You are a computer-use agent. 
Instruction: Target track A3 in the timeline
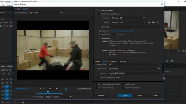(7, 98)
